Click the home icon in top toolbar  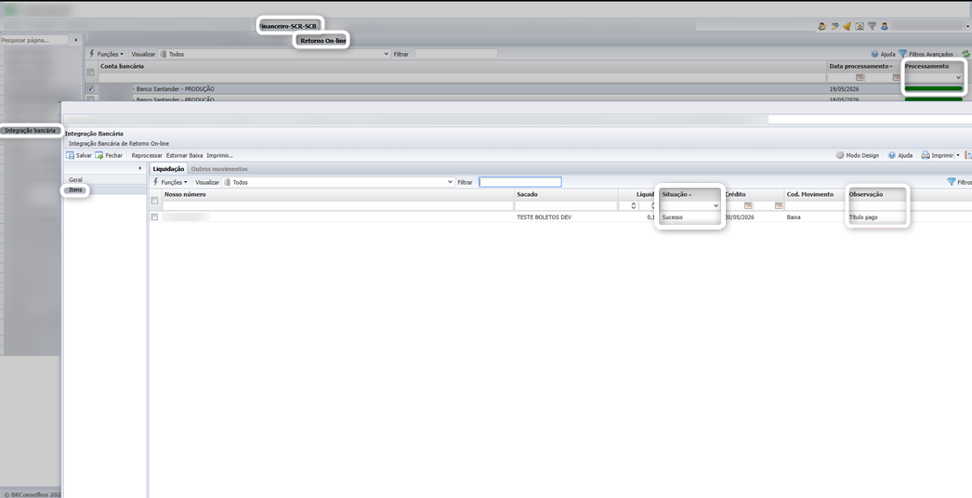coord(860,27)
